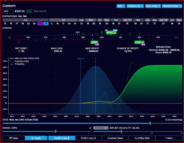The width and height of the screenshot is (184, 143).
Task: Choose the June 15 expiration date
Action: click(x=11, y=24)
